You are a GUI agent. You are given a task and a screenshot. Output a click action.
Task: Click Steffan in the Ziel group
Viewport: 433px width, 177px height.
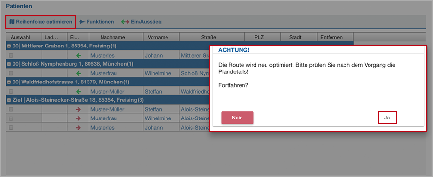click(x=153, y=109)
